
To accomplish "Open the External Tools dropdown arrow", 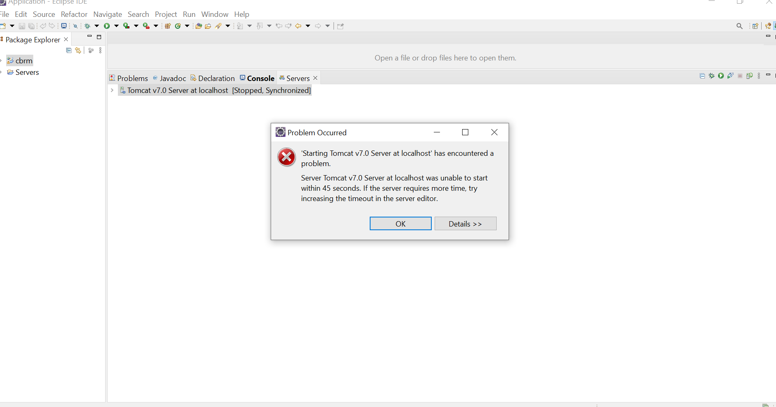I will tap(156, 26).
